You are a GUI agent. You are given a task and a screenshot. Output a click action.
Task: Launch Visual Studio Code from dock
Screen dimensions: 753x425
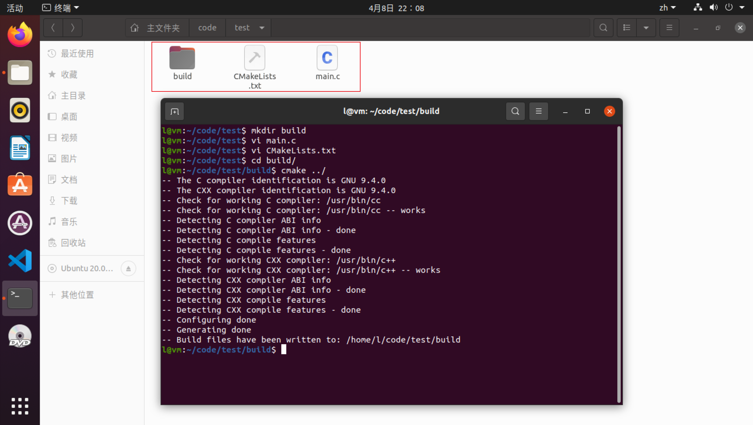pos(20,261)
